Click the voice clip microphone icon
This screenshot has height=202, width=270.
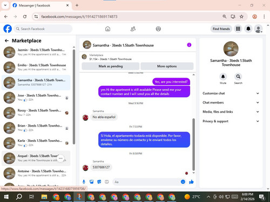pos(84,182)
